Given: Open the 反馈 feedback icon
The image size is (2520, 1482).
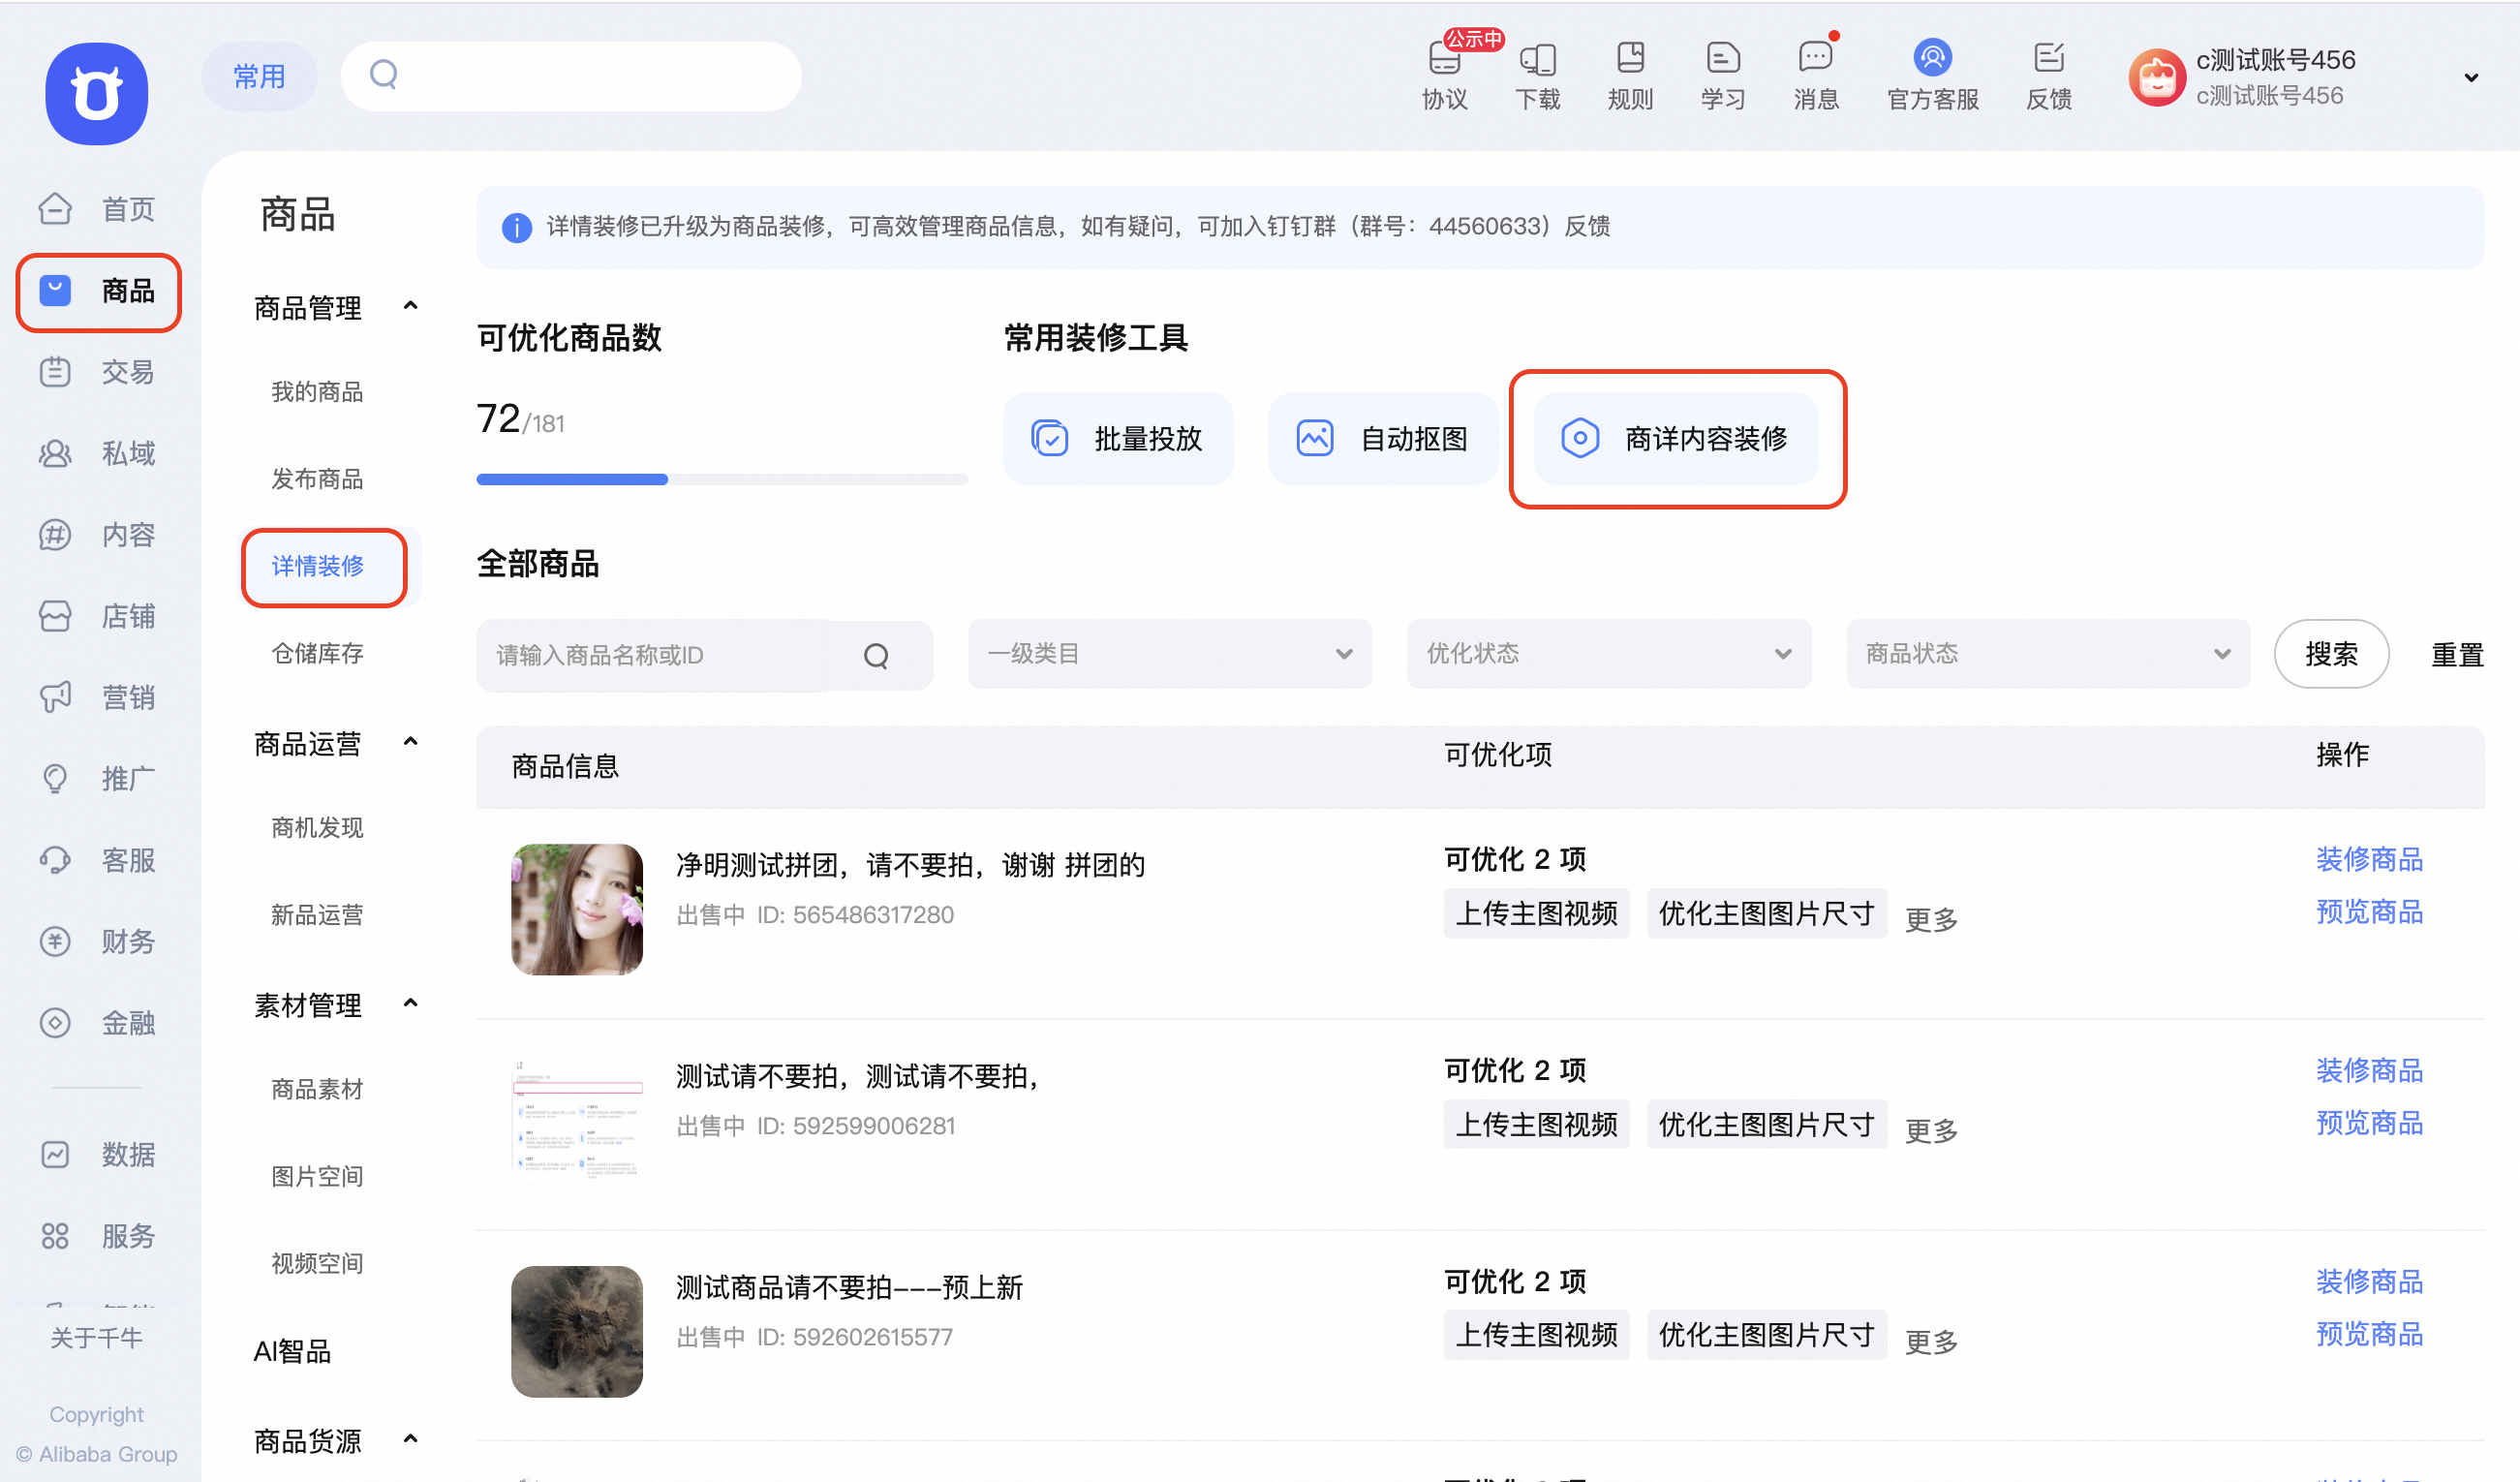Looking at the screenshot, I should point(2048,57).
